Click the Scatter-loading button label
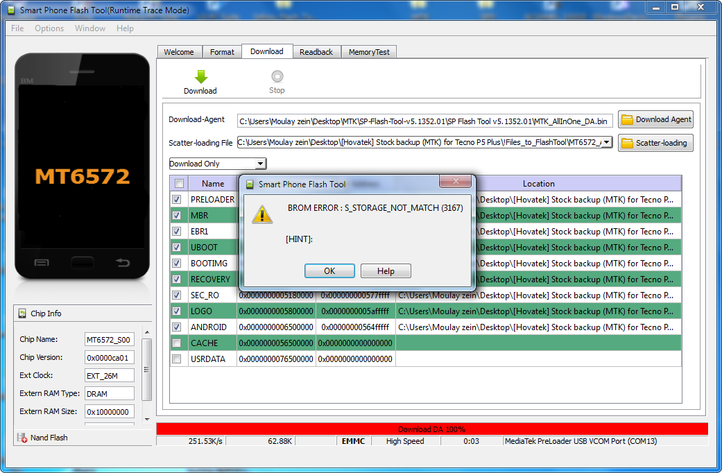The height and width of the screenshot is (473, 722). point(661,144)
